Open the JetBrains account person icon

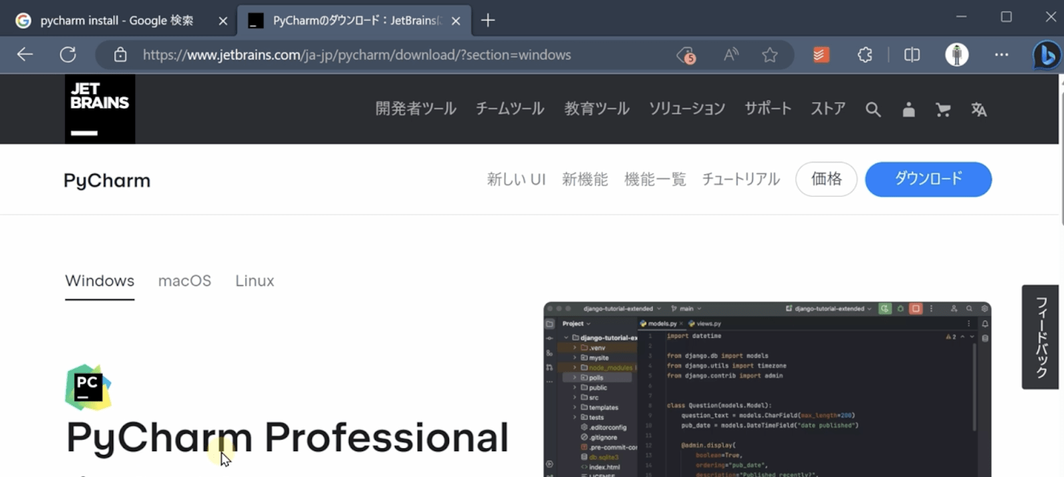(x=908, y=110)
